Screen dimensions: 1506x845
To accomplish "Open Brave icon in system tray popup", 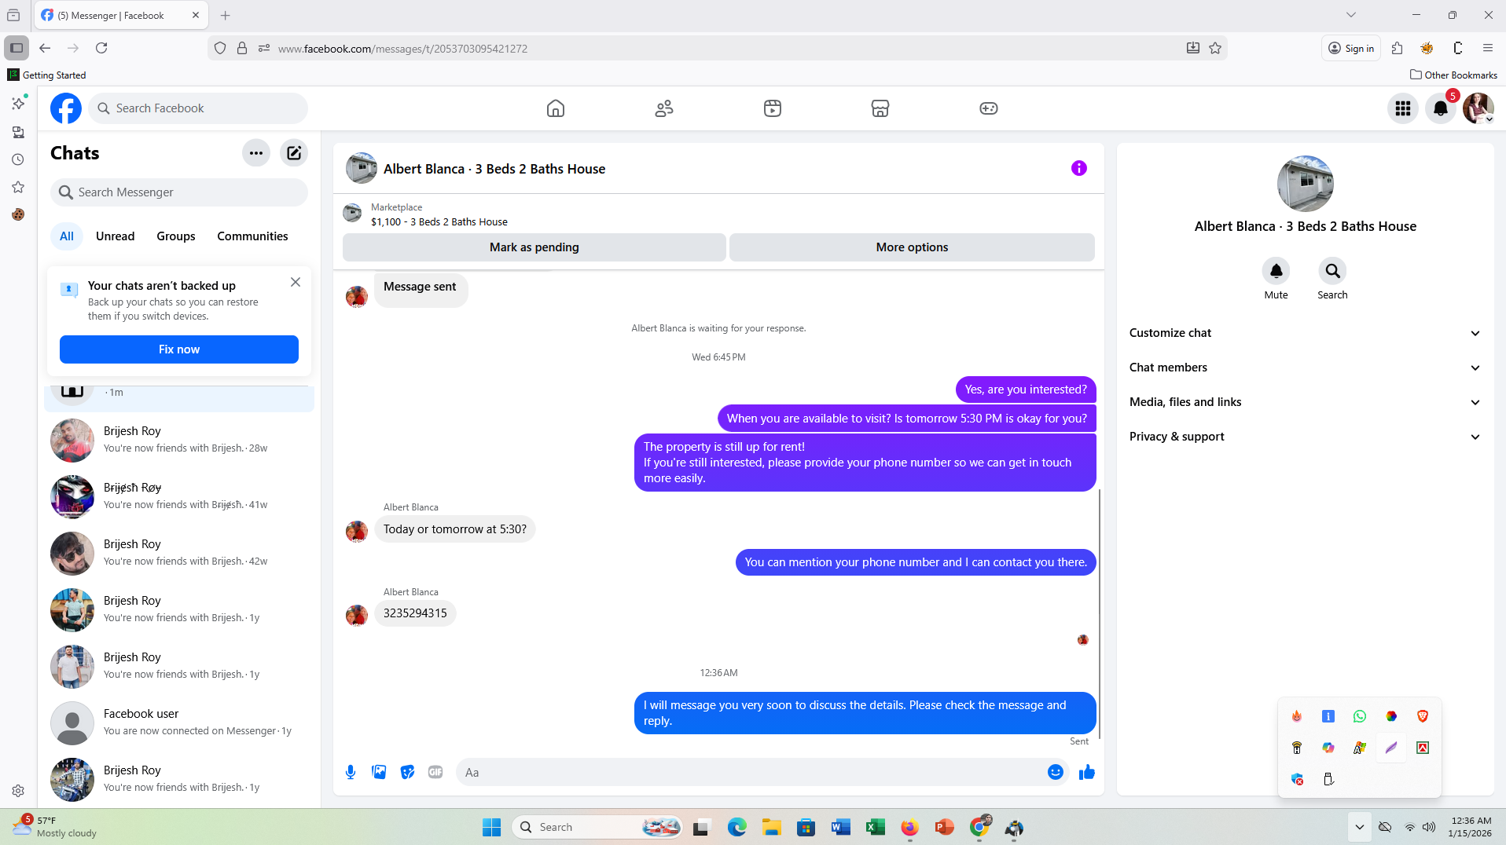I will click(1423, 716).
